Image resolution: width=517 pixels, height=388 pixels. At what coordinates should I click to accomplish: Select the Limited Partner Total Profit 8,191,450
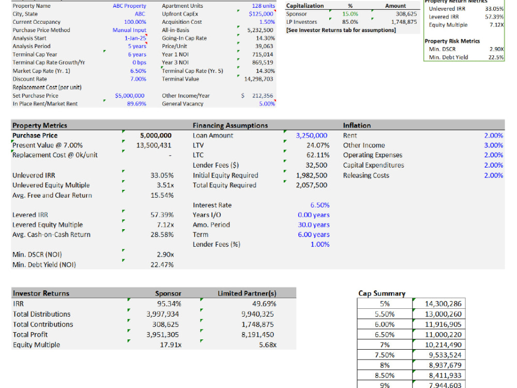click(257, 335)
